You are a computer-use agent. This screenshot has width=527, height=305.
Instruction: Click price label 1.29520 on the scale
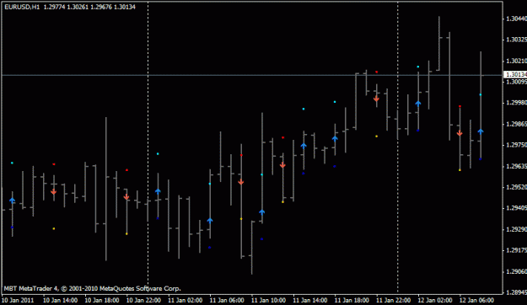coord(516,187)
